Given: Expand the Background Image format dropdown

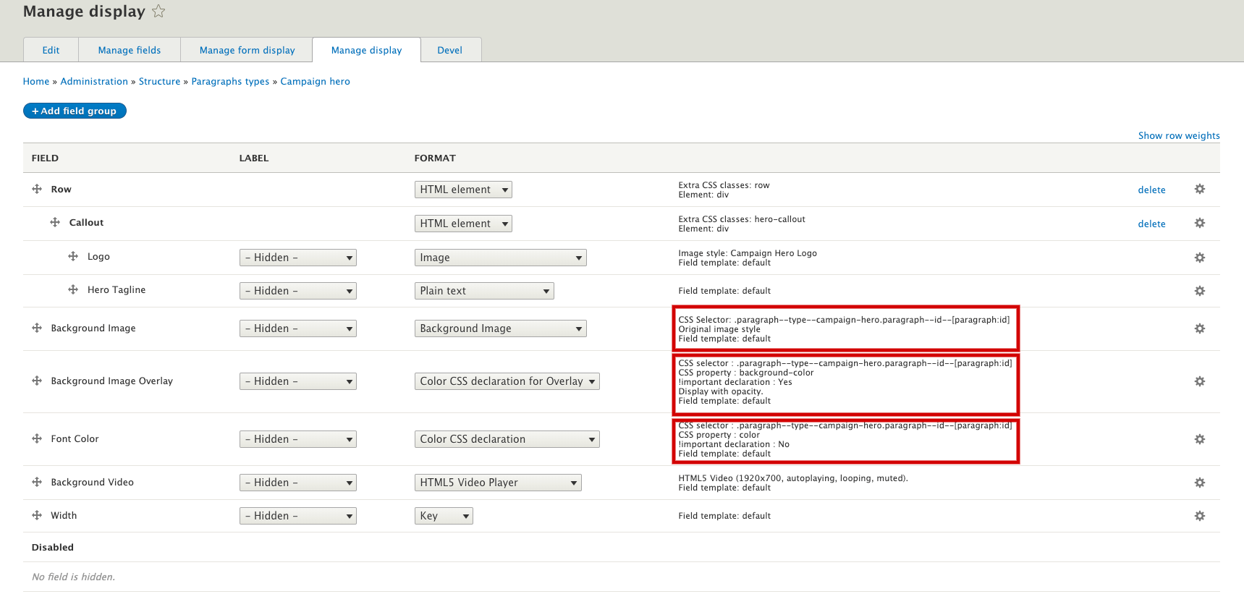Looking at the screenshot, I should pos(500,328).
